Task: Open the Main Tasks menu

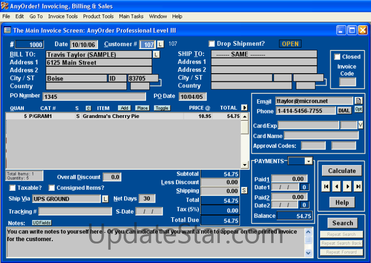Action: 131,16
